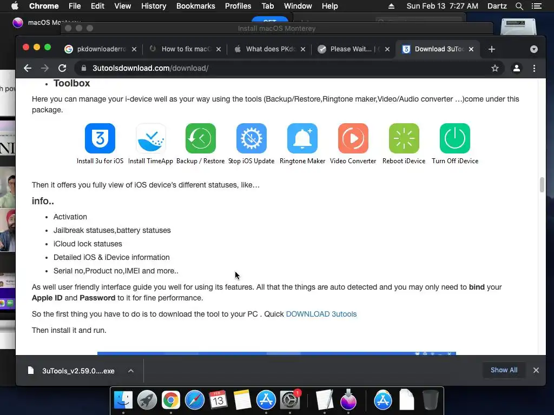Go forward in Chrome history

pyautogui.click(x=44, y=68)
